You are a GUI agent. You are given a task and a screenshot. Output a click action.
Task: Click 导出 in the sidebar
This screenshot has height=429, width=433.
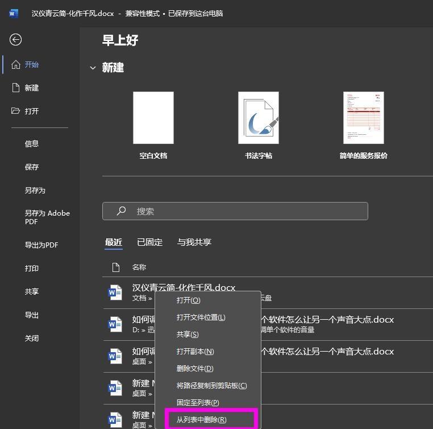[x=31, y=315]
